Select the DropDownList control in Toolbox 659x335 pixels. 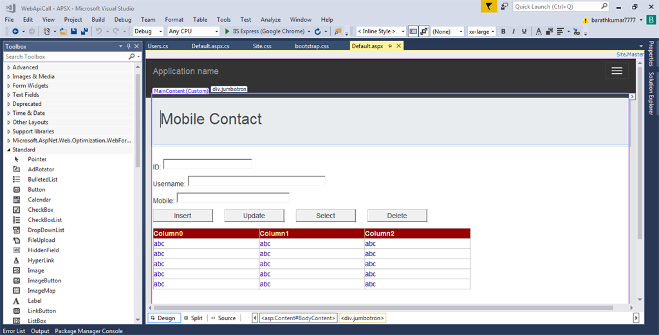(x=46, y=230)
